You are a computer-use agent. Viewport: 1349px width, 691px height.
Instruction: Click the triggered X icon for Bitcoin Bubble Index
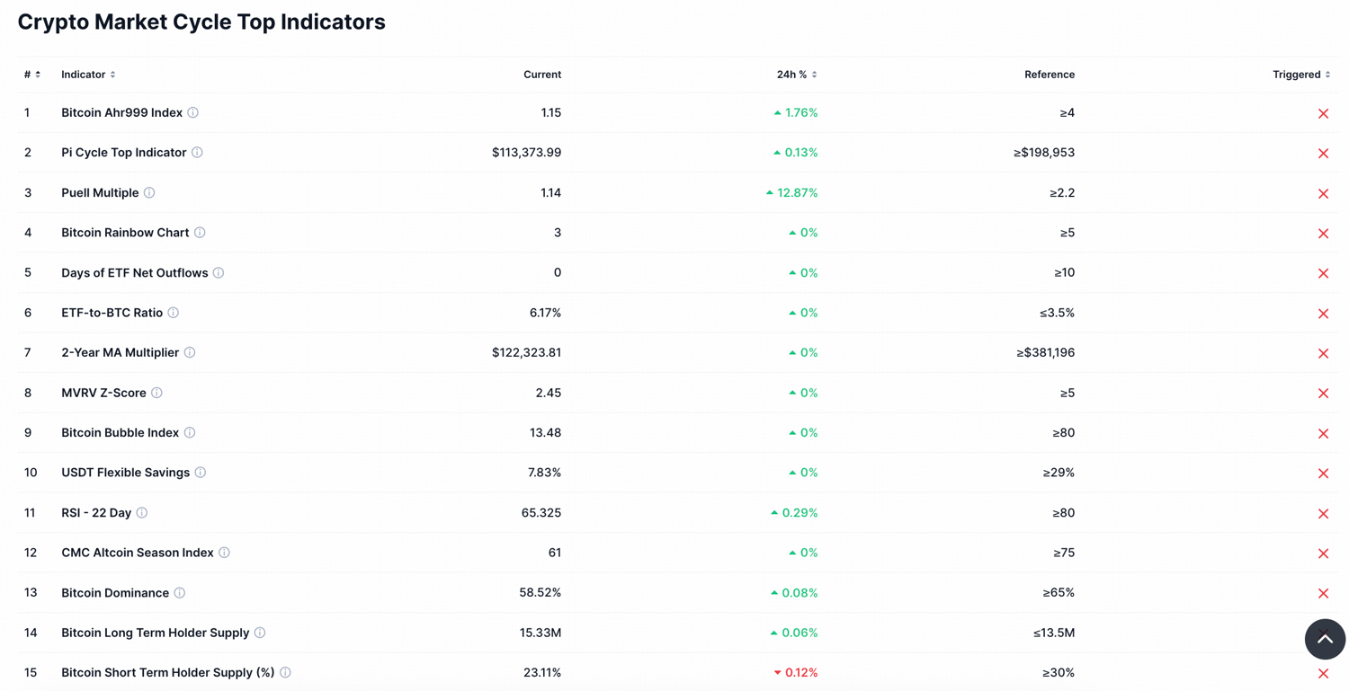click(1323, 433)
